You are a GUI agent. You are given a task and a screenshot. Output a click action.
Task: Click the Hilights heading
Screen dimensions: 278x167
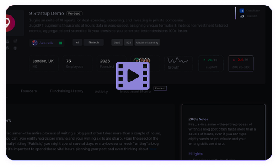tap(195, 154)
